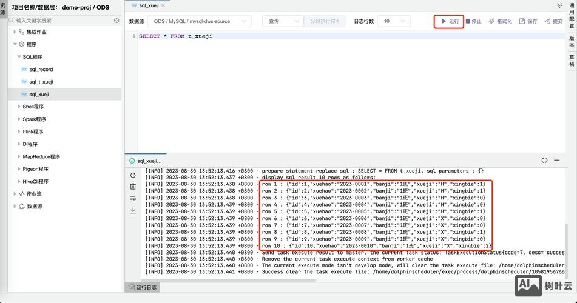This screenshot has height=303, width=577.
Task: Expand the Flink程序 folder
Action: click(19, 132)
